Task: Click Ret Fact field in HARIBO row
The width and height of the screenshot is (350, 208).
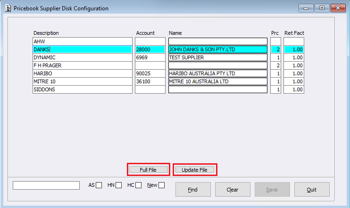Action: (x=294, y=73)
